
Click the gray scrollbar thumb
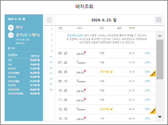(x=160, y=59)
